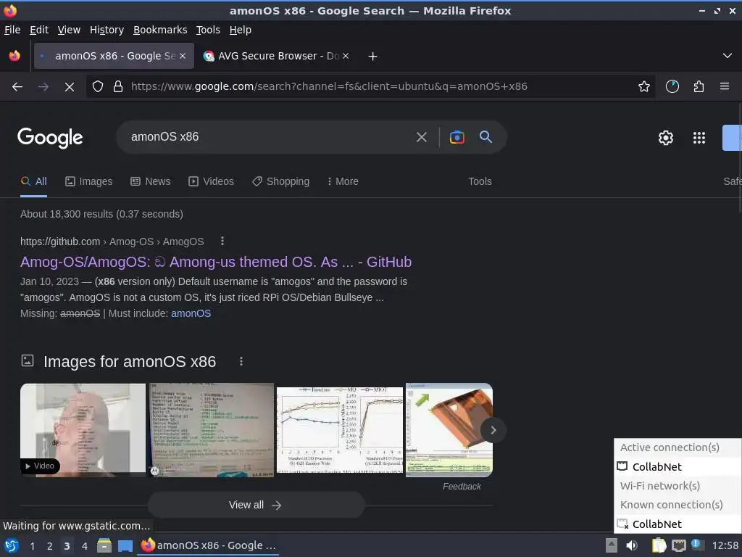Submit search with magnifier icon
Viewport: 742px width, 557px height.
tap(485, 137)
